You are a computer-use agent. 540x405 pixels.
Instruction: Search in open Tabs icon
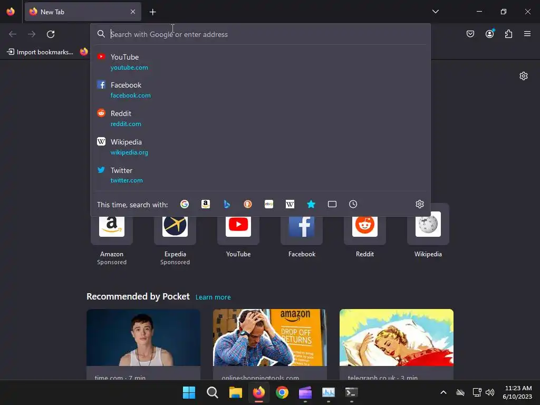[332, 204]
